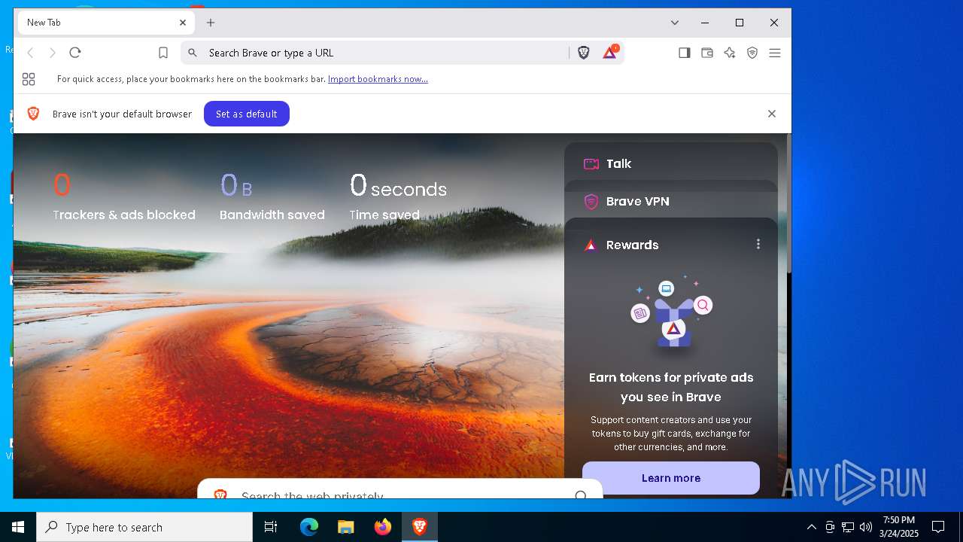Open the volume control in the tray

(x=866, y=527)
